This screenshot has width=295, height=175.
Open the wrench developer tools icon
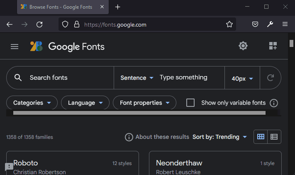pyautogui.click(x=270, y=24)
